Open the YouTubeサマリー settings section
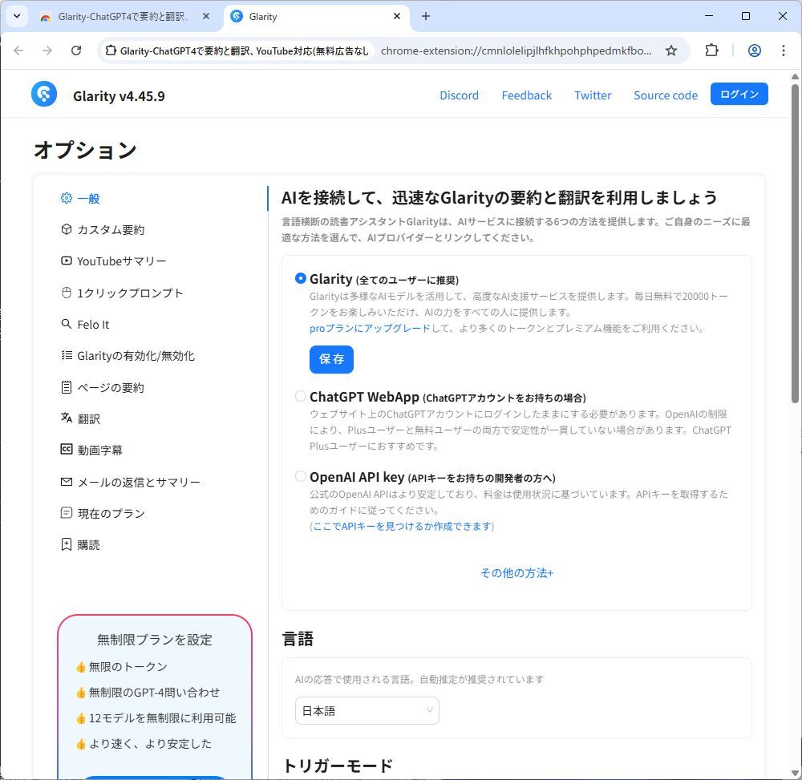 click(x=122, y=261)
